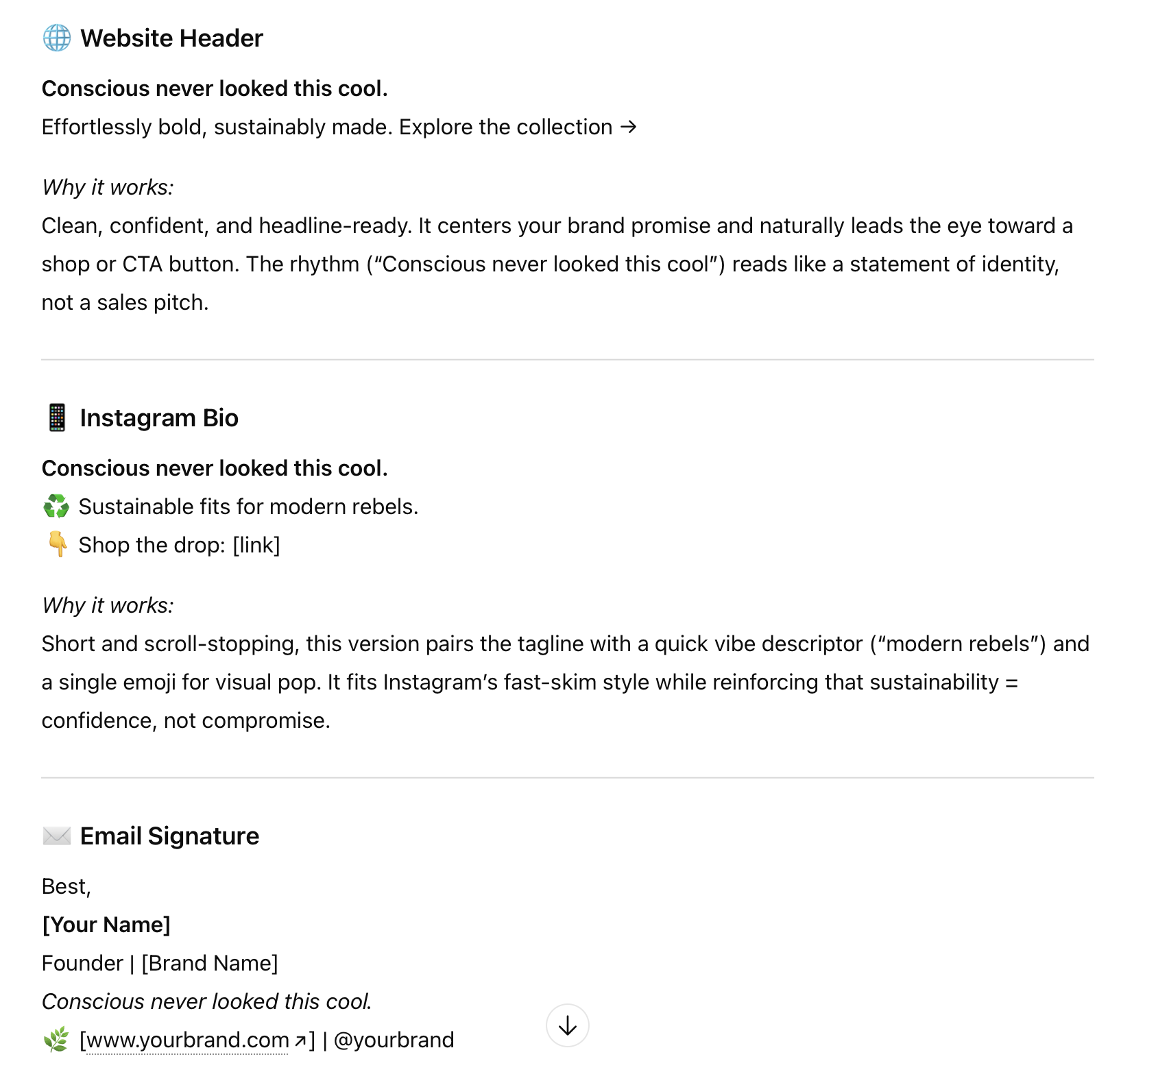Click the Sustainable fits for modern rebels line
1169x1072 pixels.
[x=248, y=507]
